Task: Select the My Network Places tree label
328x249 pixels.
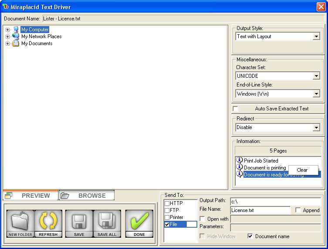Action: click(41, 37)
